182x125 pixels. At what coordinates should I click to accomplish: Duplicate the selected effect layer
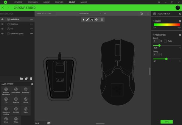point(26,79)
